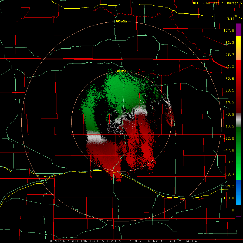Image resolution: width=243 pixels, height=243 pixels.
Task: Select the -47.6 scale value
Action: click(x=229, y=150)
